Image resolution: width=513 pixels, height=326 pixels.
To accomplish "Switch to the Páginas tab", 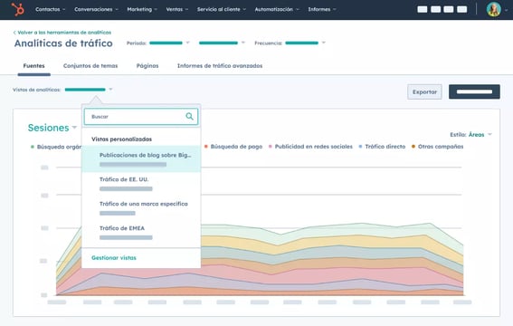I will 147,66.
